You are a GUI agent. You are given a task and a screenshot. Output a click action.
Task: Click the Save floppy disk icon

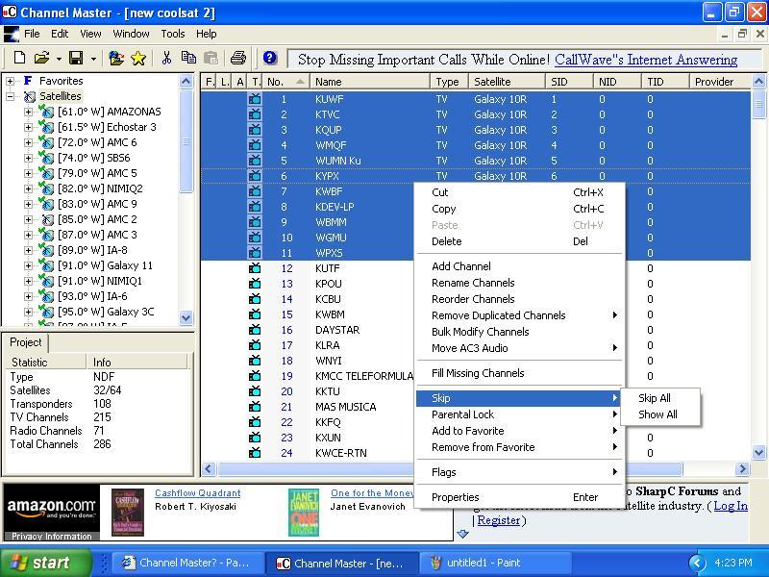click(76, 58)
